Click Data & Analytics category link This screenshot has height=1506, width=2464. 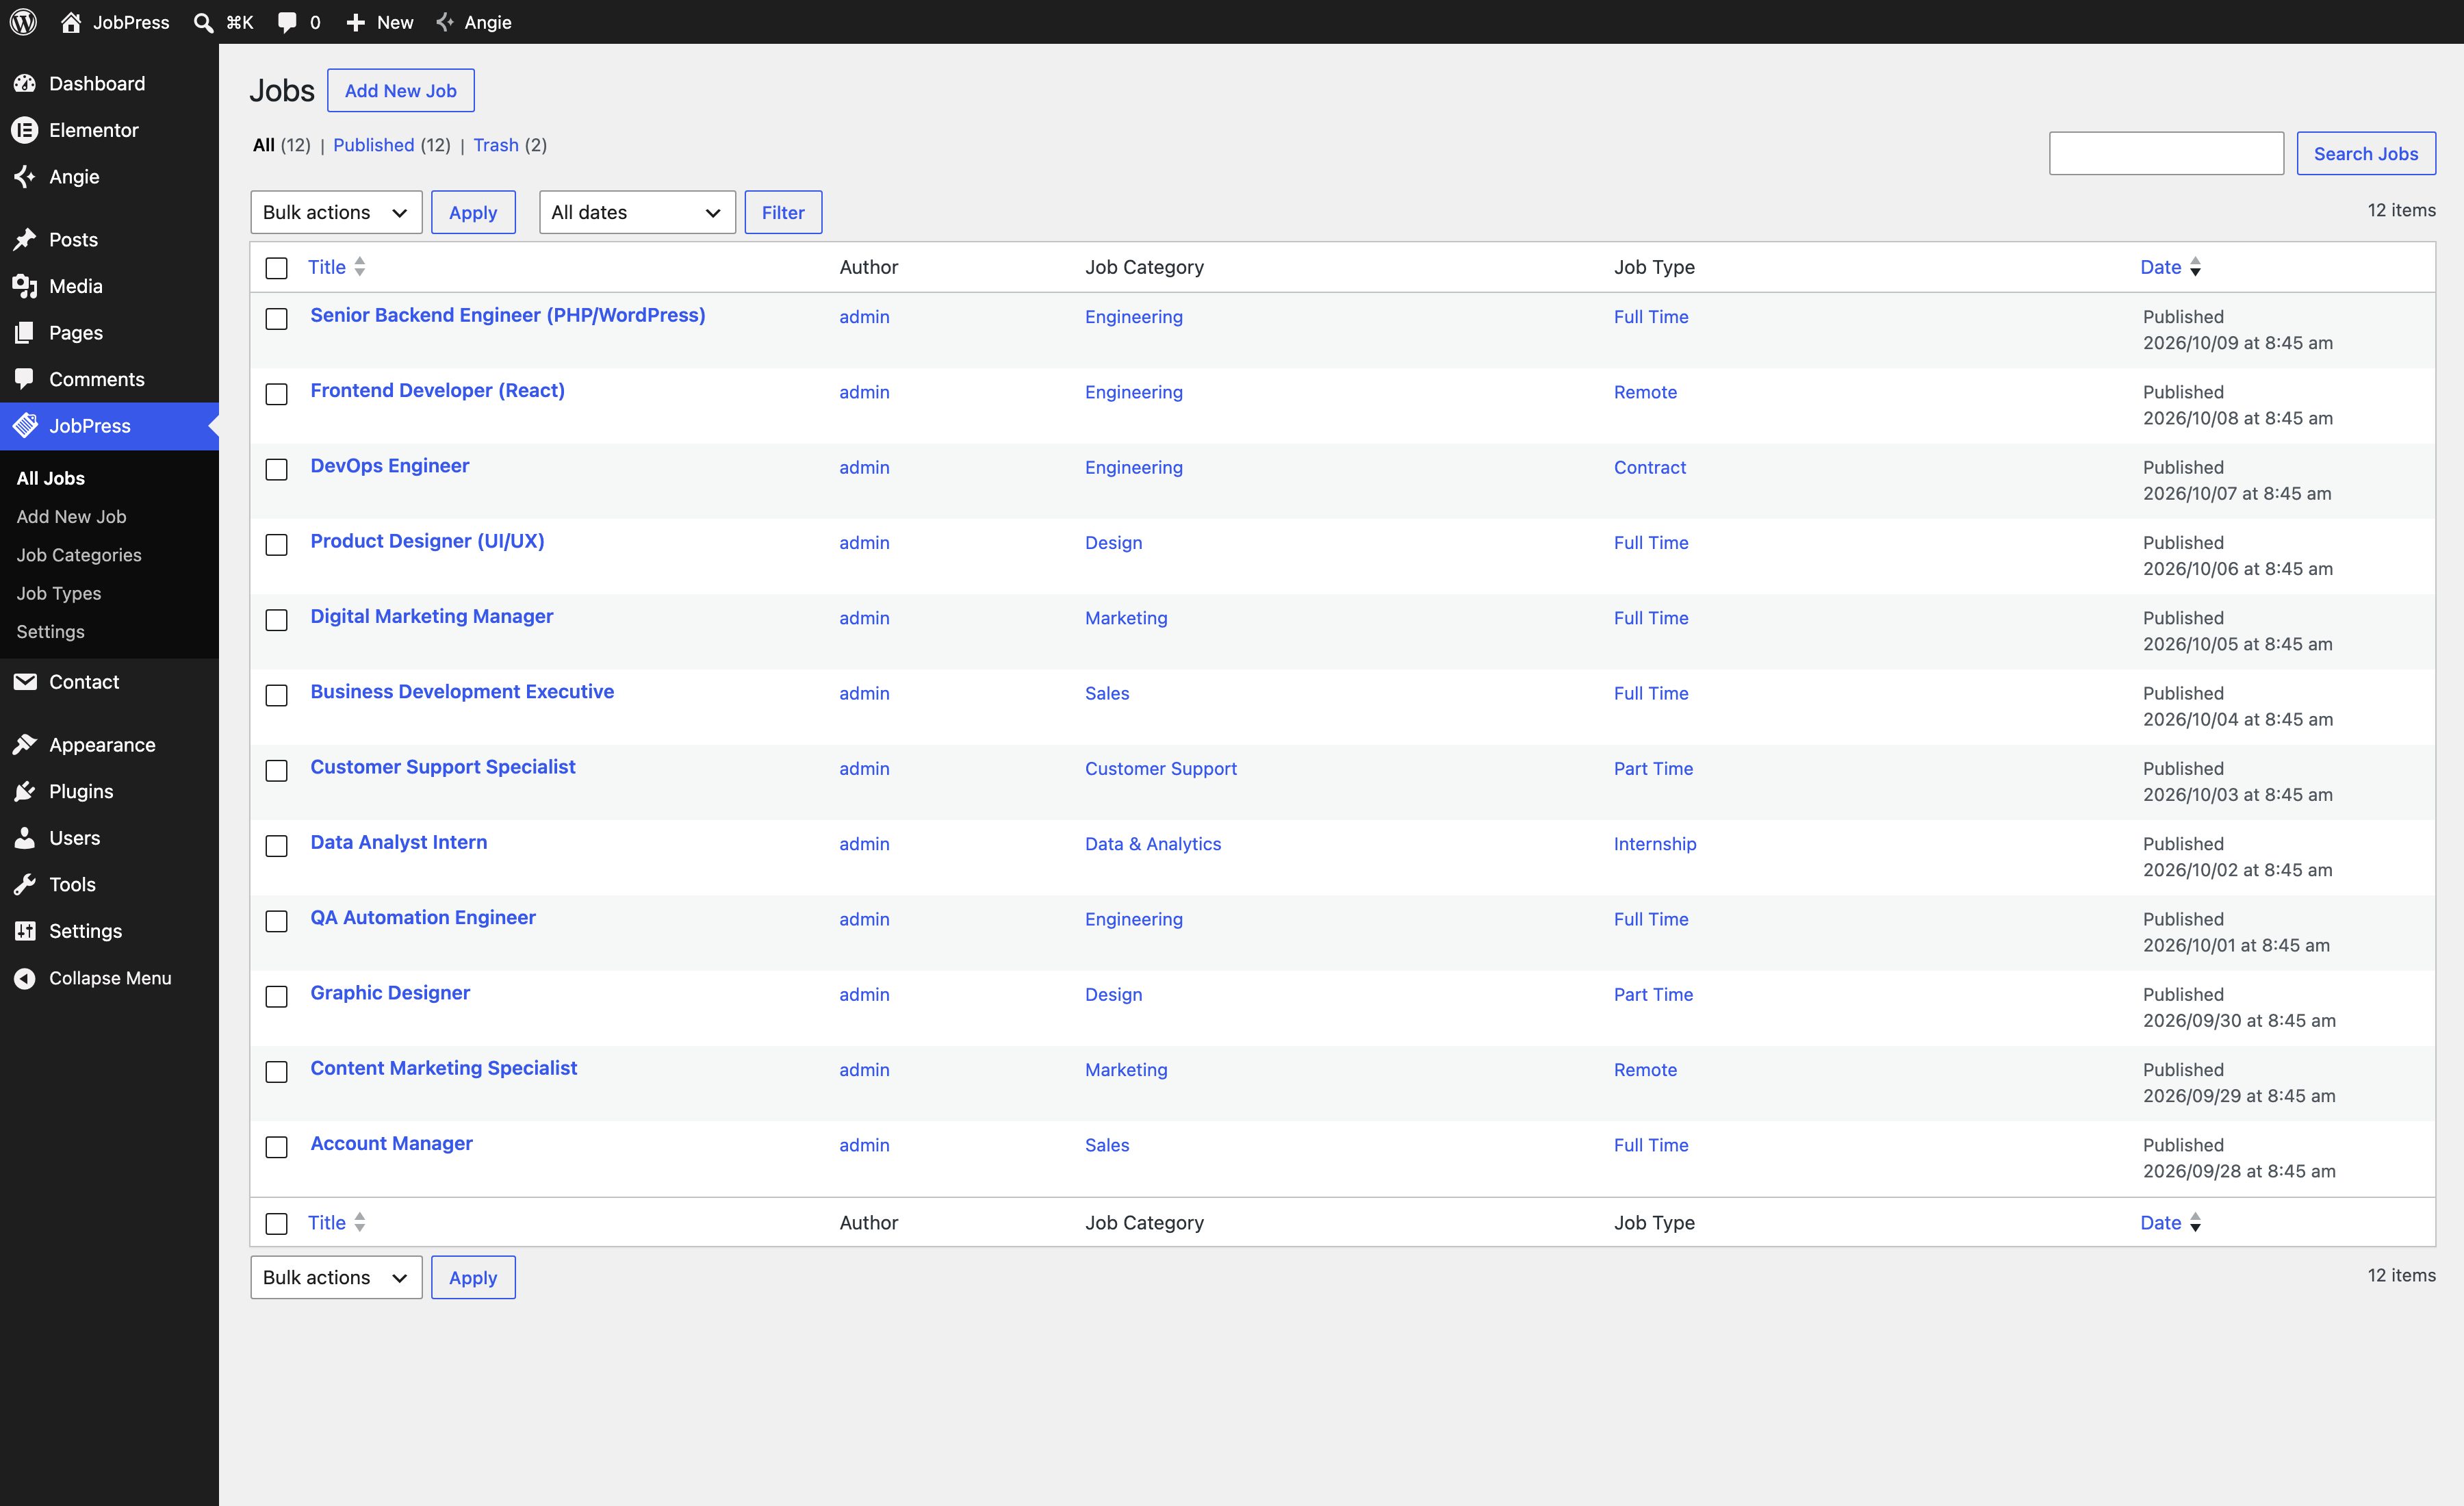tap(1153, 844)
